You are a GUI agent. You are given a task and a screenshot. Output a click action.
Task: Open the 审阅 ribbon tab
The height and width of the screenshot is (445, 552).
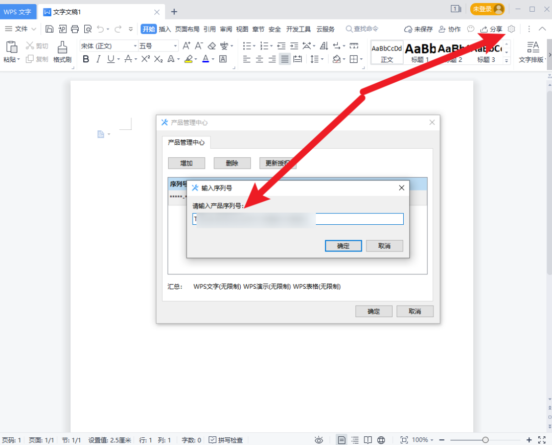226,29
